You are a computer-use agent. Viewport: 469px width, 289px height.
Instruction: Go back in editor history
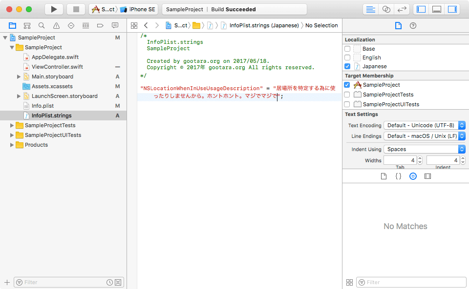[x=146, y=26]
